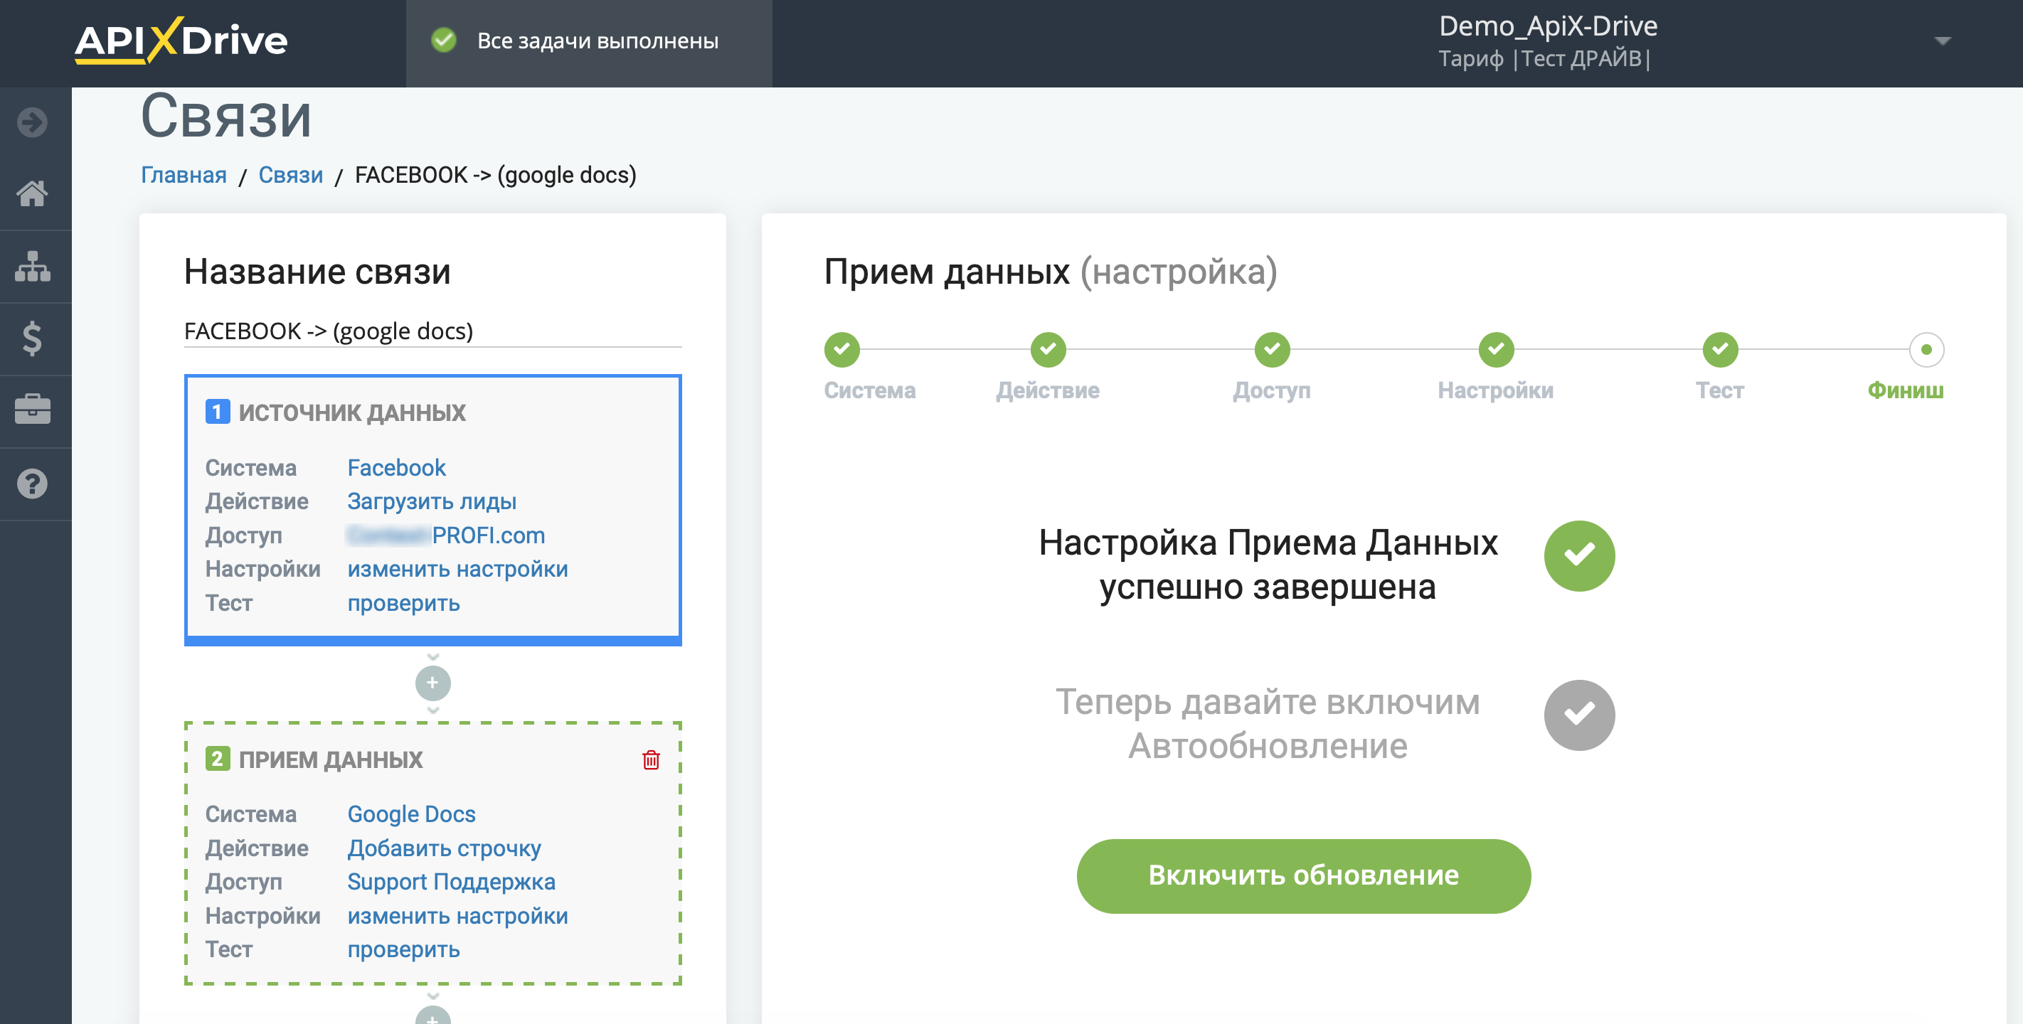Open the connections hierarchy icon in sidebar
Screen dimensions: 2023x1024
click(x=32, y=266)
